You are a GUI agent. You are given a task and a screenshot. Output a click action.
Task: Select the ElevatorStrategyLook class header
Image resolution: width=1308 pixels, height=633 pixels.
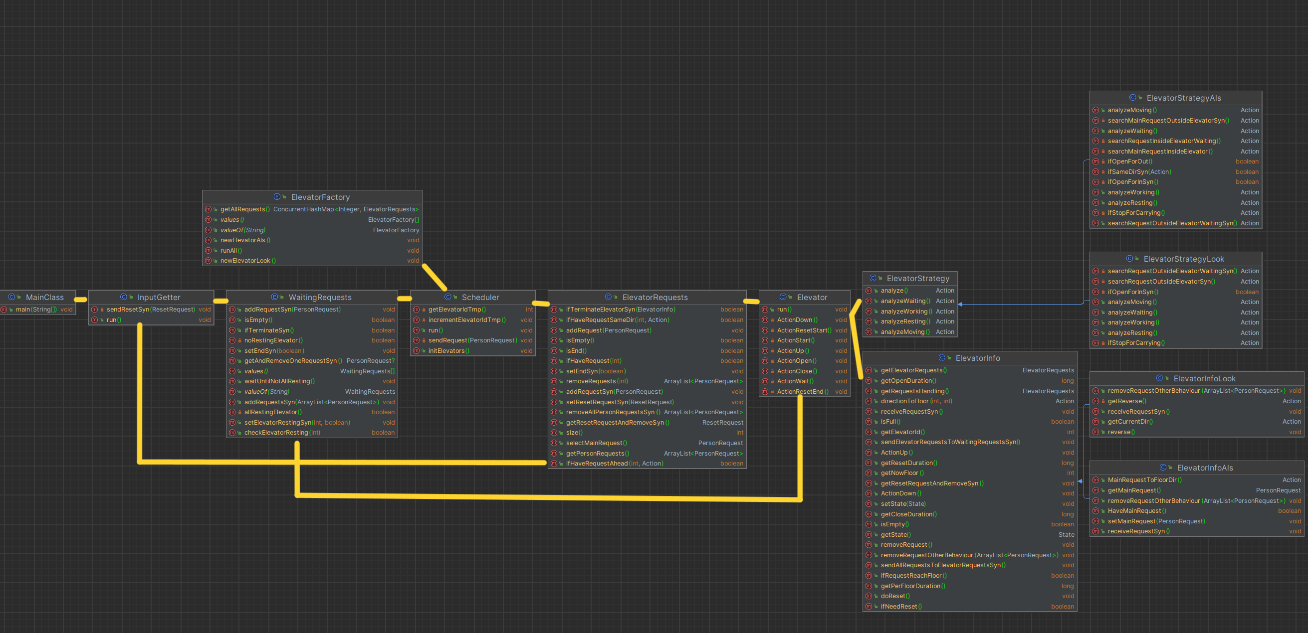click(x=1183, y=259)
